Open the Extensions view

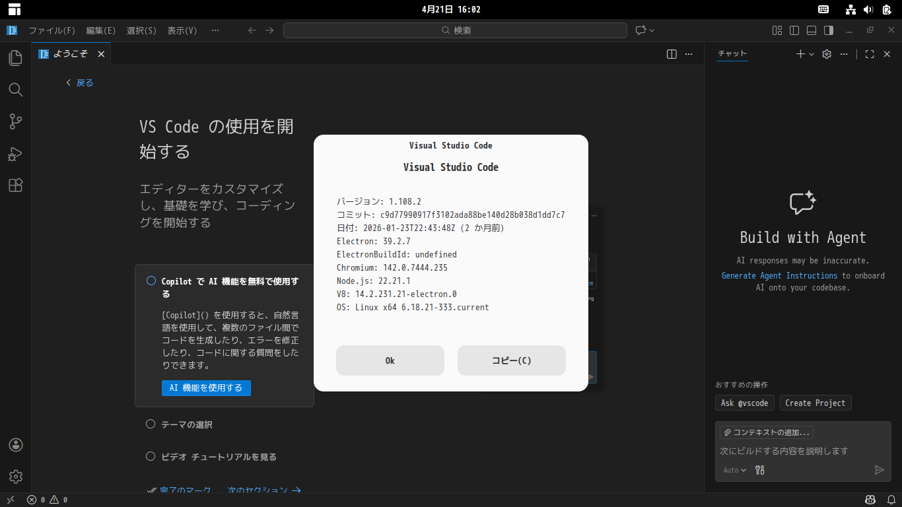tap(16, 186)
